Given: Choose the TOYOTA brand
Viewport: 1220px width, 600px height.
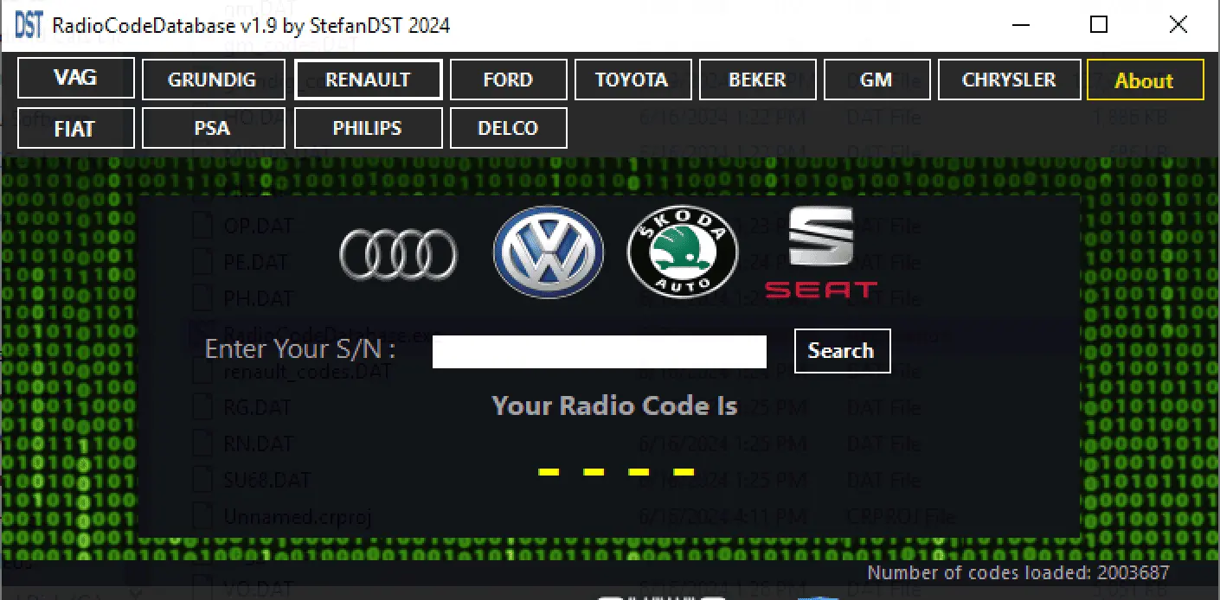Looking at the screenshot, I should pyautogui.click(x=632, y=80).
